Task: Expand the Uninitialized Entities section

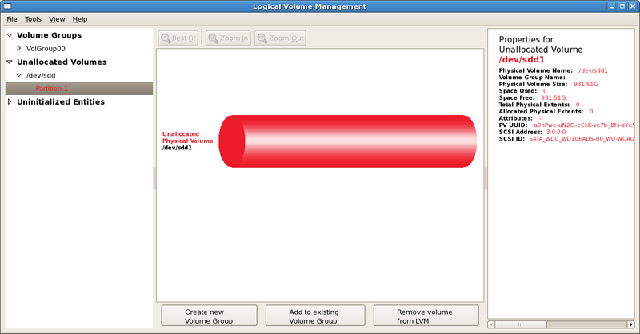Action: pos(9,101)
